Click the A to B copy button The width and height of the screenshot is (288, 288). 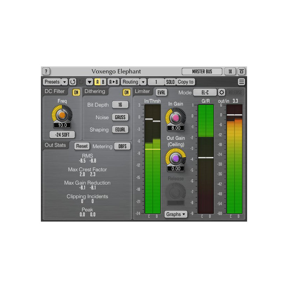coord(113,82)
